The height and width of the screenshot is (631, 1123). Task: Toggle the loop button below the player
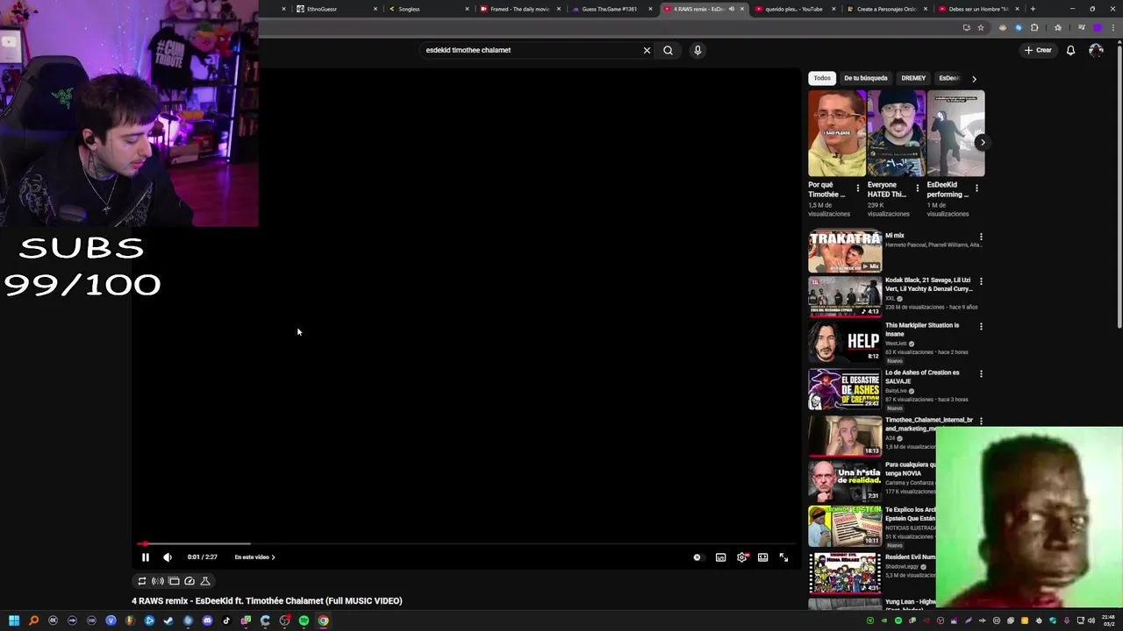[141, 581]
